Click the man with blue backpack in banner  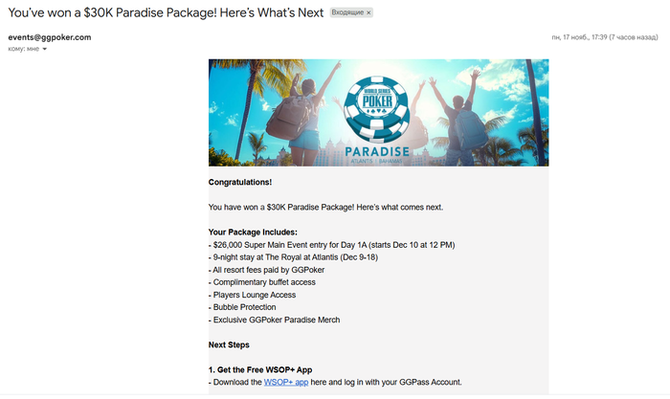461,120
